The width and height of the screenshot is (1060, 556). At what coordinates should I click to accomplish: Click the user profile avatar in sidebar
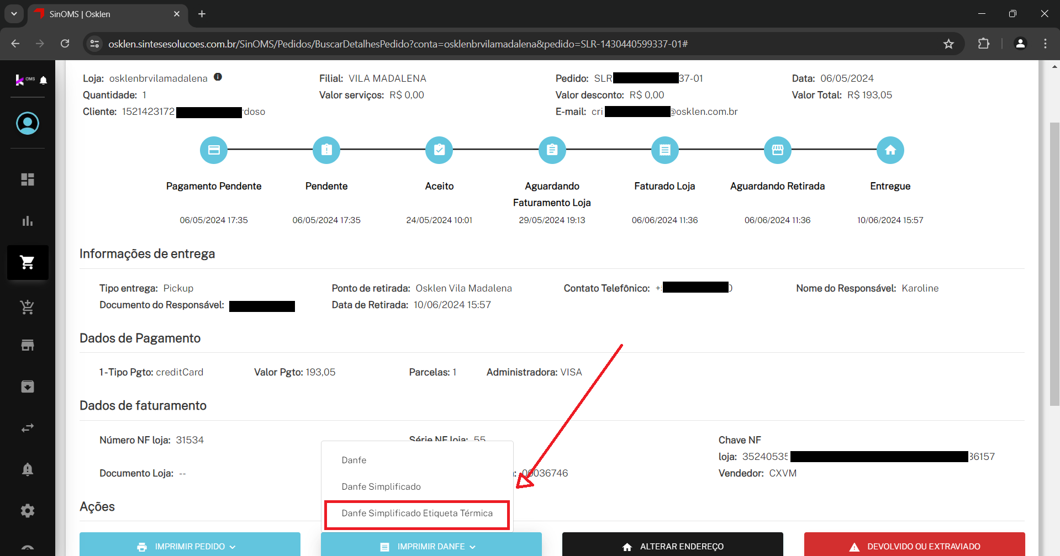tap(28, 123)
